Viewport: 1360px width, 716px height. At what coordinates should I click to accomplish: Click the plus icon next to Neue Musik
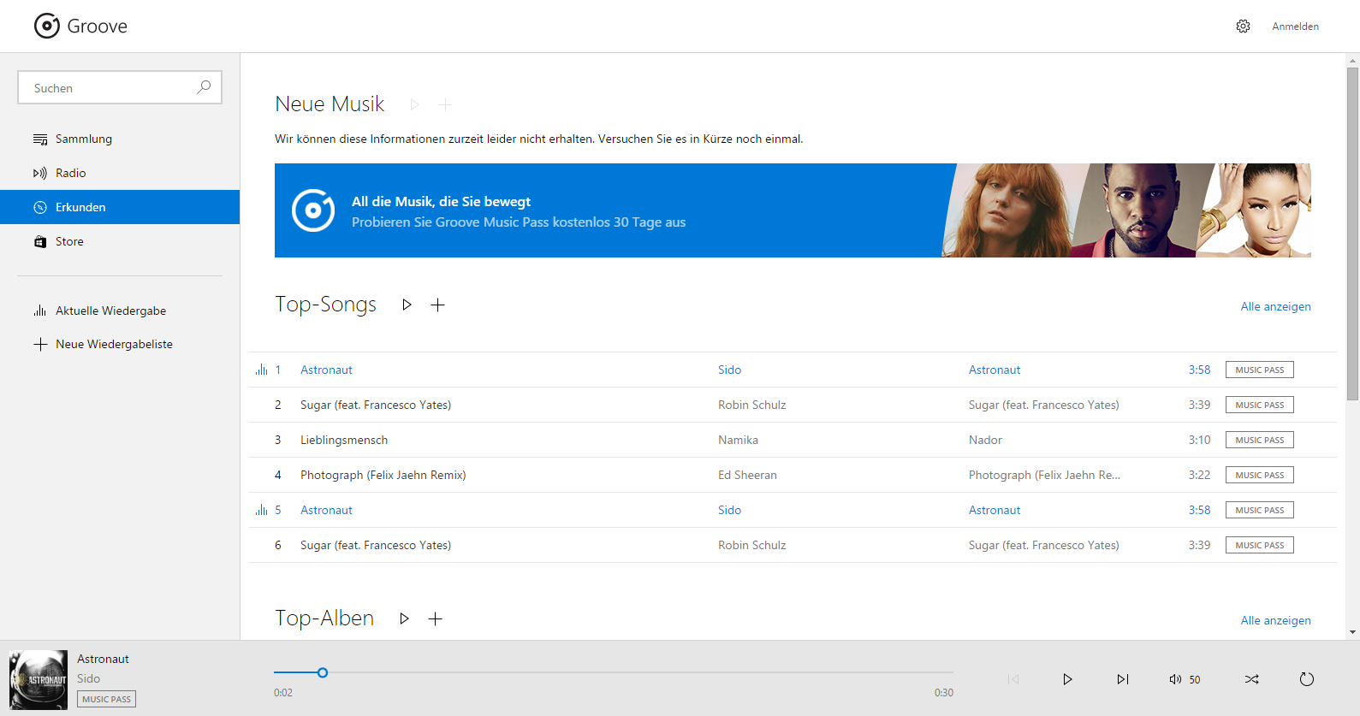(x=445, y=104)
